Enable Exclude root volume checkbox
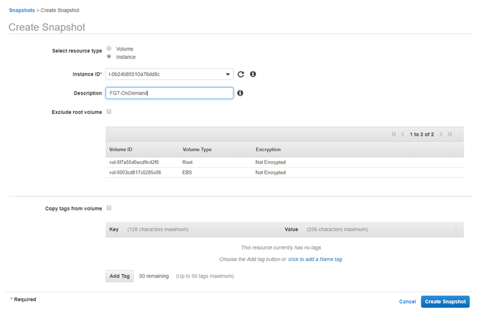This screenshot has width=496, height=322. [x=109, y=112]
